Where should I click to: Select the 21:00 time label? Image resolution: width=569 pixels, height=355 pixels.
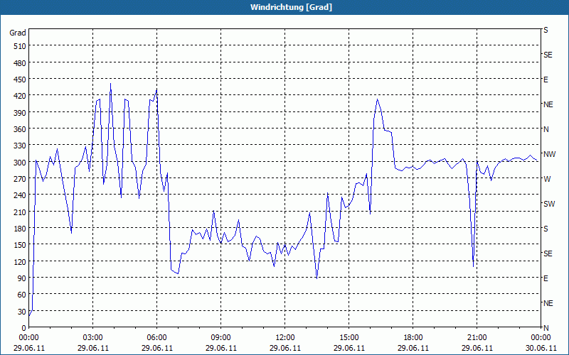click(x=477, y=338)
